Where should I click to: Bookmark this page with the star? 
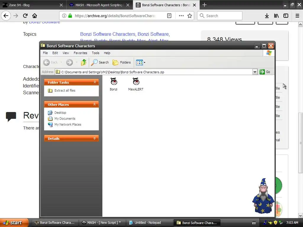tap(190, 16)
